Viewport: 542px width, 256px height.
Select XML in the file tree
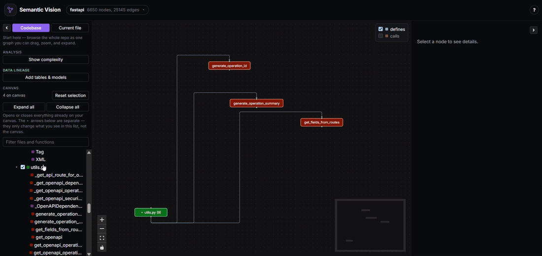pyautogui.click(x=40, y=160)
